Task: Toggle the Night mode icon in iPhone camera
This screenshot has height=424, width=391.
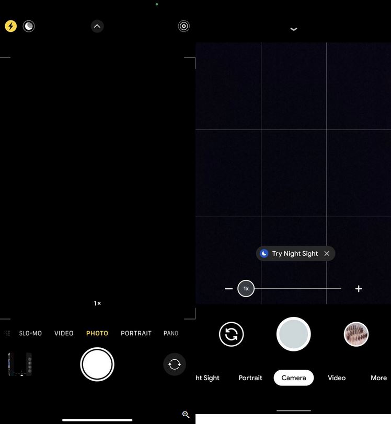Action: point(29,26)
